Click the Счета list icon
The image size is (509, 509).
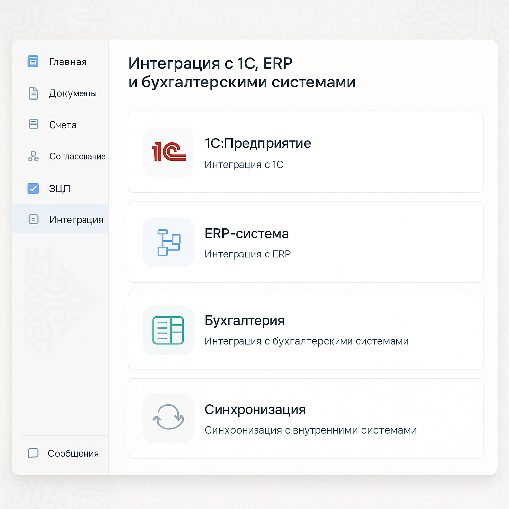(x=33, y=124)
